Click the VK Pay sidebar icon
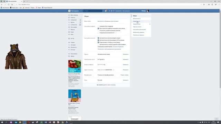The image size is (221, 124). click(x=69, y=38)
